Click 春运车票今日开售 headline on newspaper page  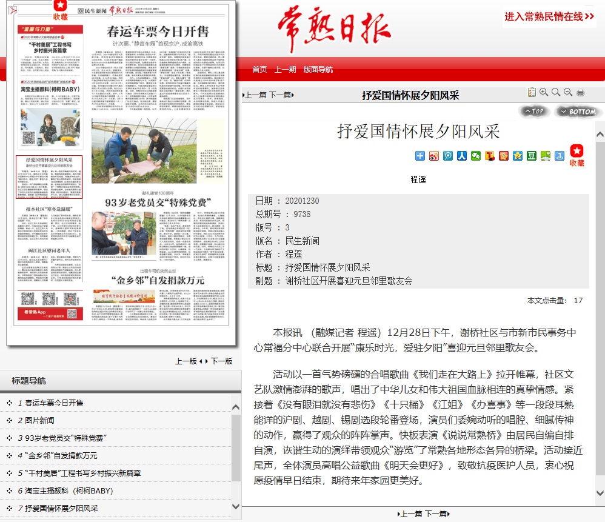point(158,31)
